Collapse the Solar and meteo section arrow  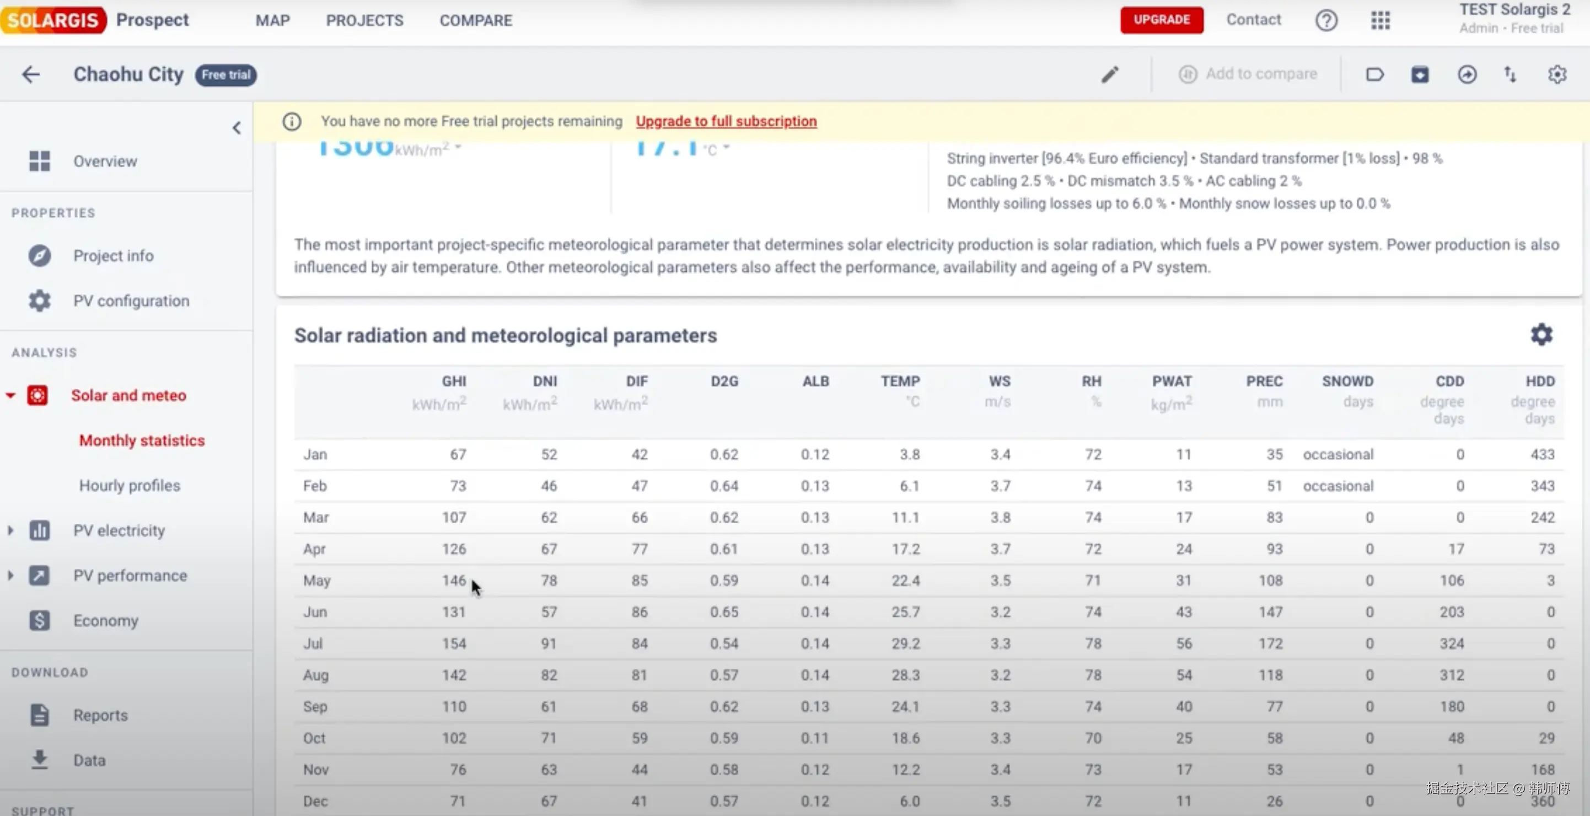(10, 395)
